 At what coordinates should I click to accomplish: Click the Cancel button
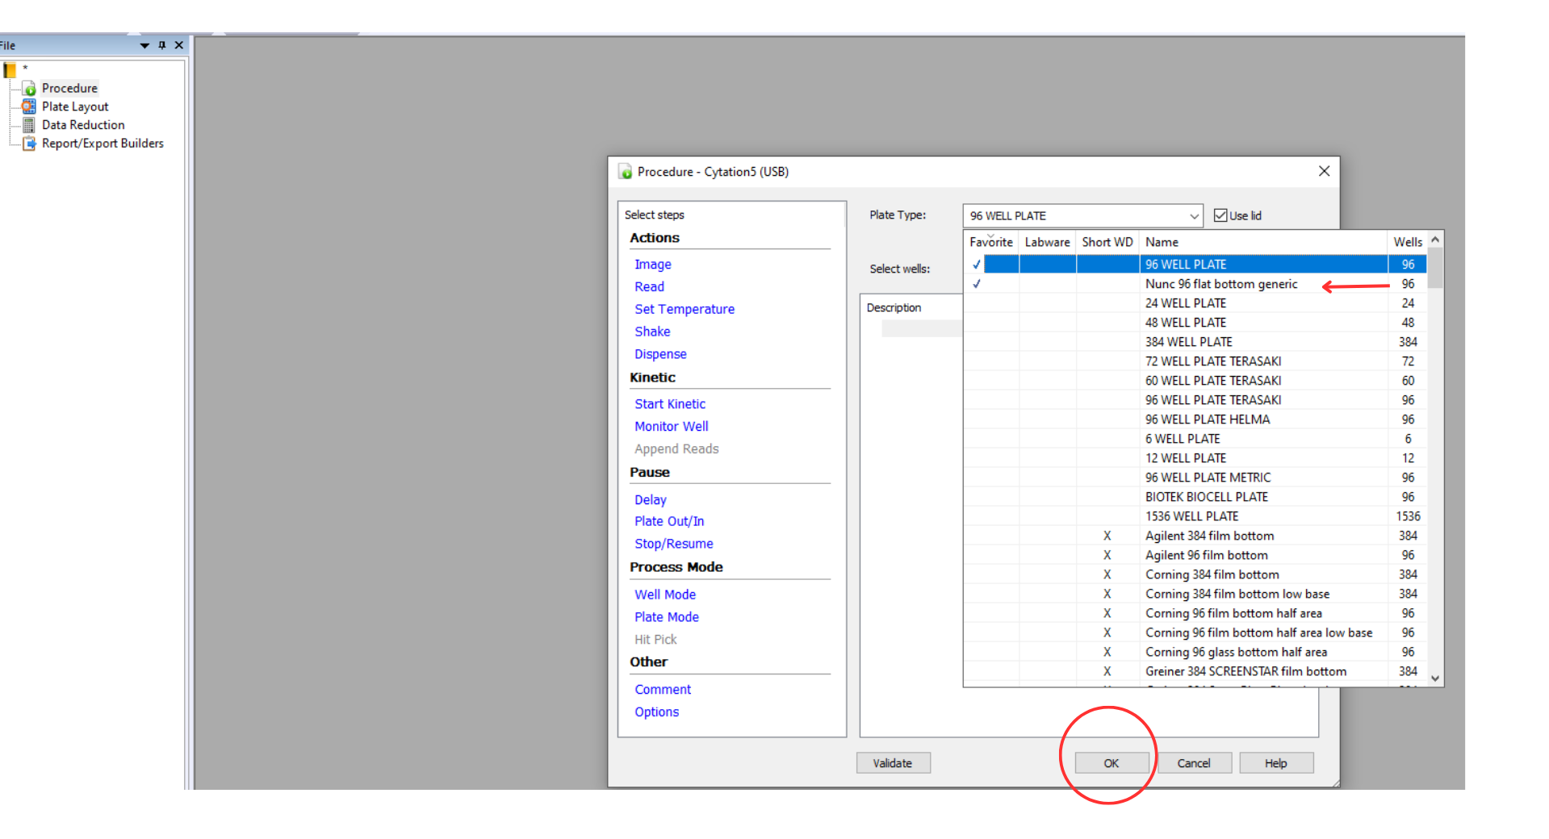click(x=1194, y=763)
